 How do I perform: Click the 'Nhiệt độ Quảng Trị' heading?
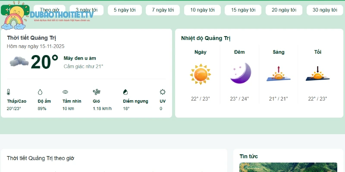click(206, 38)
